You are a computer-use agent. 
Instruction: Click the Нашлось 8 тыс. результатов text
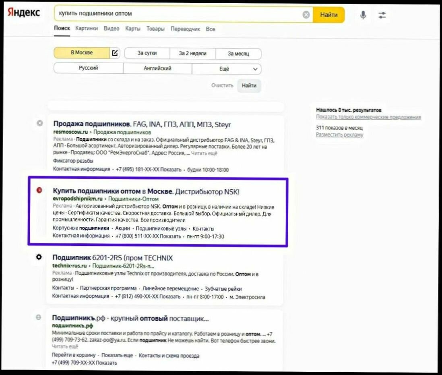pyautogui.click(x=349, y=110)
